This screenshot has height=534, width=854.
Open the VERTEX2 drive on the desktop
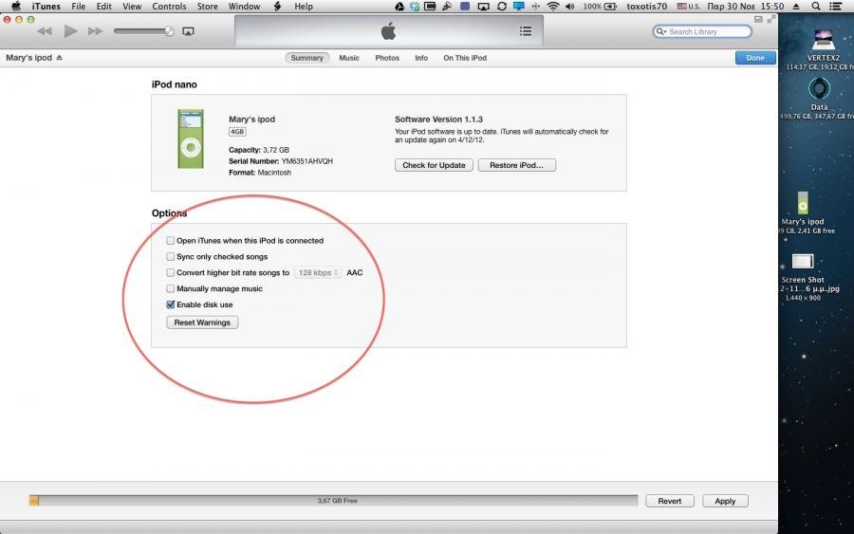822,41
